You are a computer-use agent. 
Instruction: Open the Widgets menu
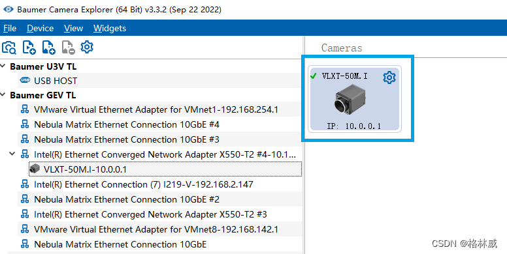click(110, 29)
